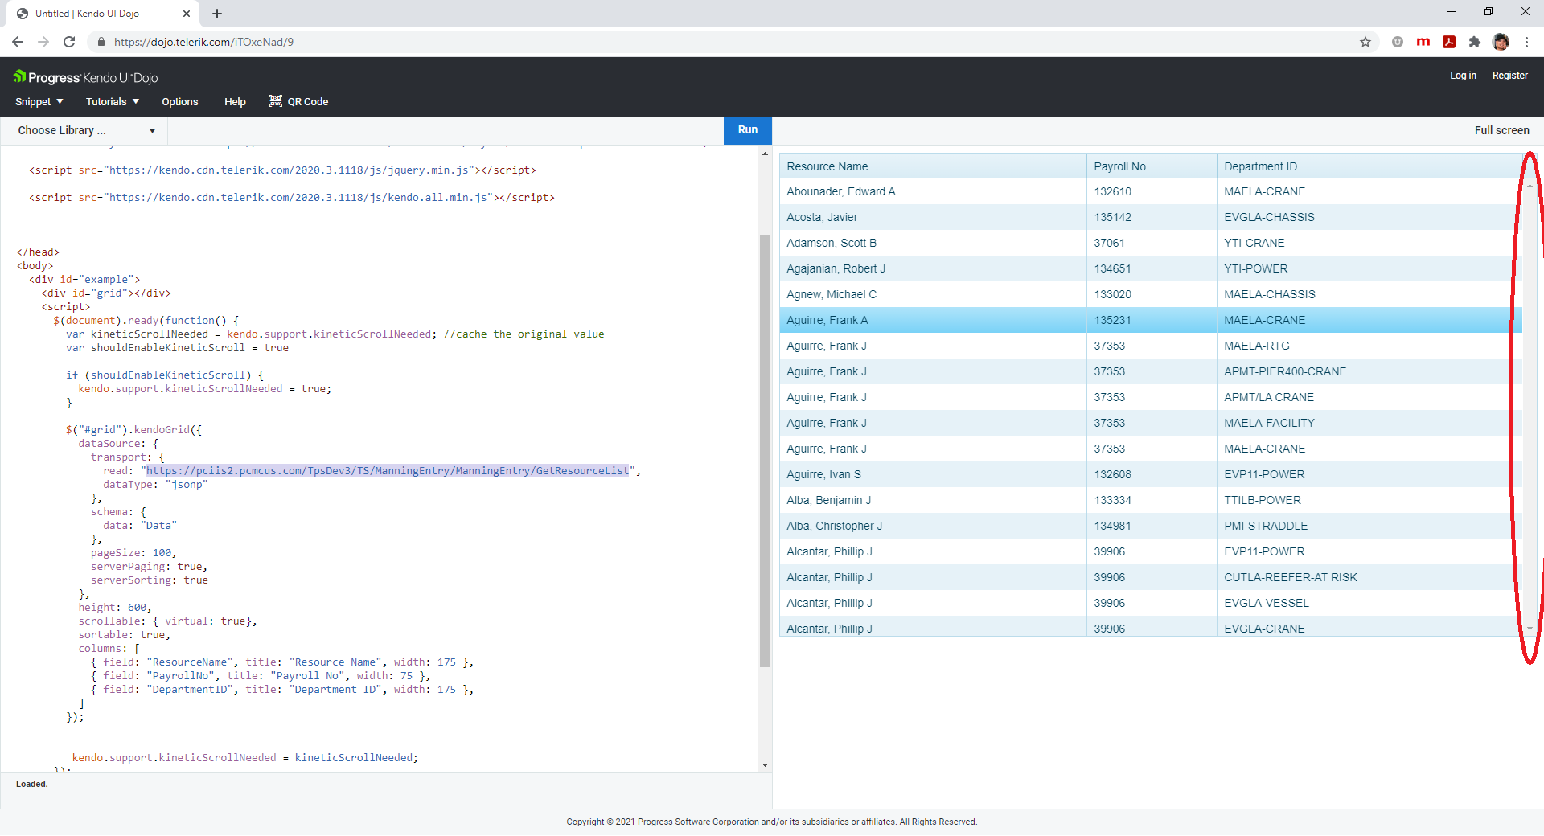
Task: Click the browser back arrow
Action: (x=18, y=42)
